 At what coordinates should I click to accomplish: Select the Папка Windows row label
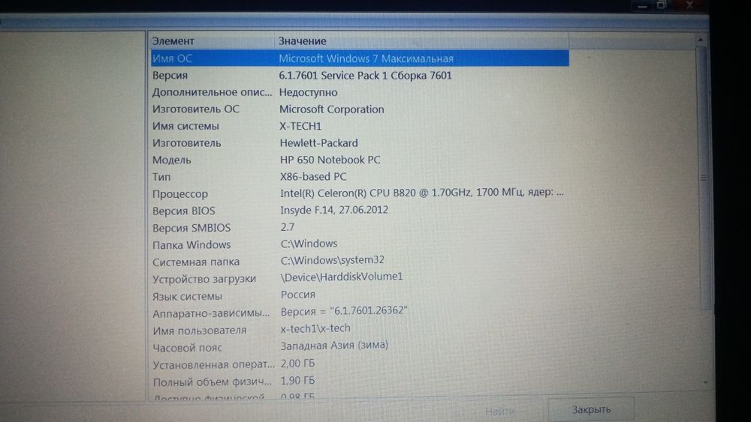tap(192, 244)
